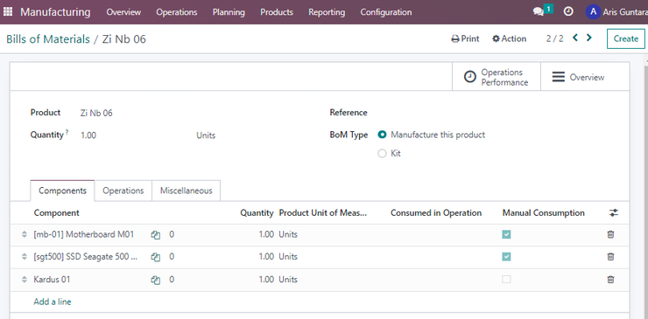The width and height of the screenshot is (648, 319).
Task: Copy icon next to SSD Seagate 500
Action: click(x=155, y=257)
